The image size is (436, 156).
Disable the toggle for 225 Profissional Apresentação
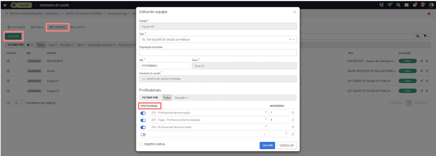[143, 113]
